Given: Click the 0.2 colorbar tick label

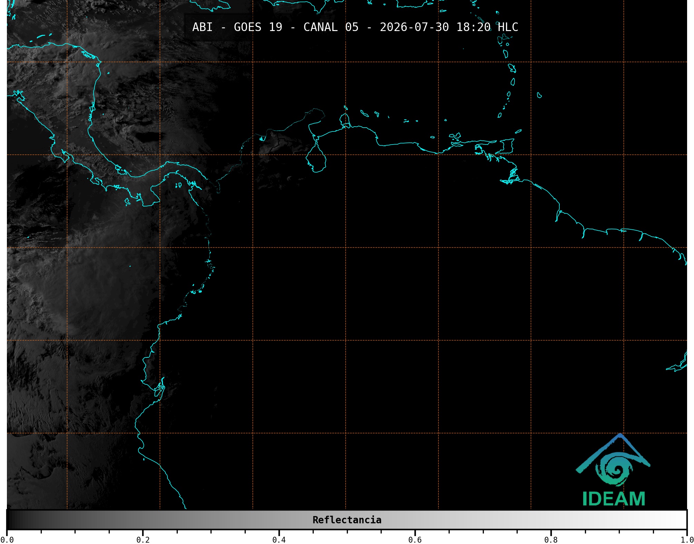Looking at the screenshot, I should (143, 540).
